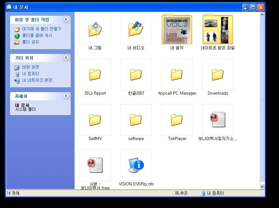Click the 여기에 새 폴더 만들기 link
The width and height of the screenshot is (279, 208).
42,29
